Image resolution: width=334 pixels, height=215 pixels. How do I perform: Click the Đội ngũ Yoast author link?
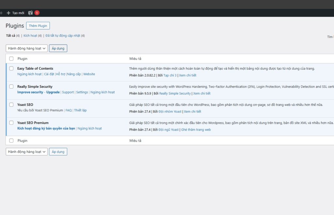[x=169, y=130]
